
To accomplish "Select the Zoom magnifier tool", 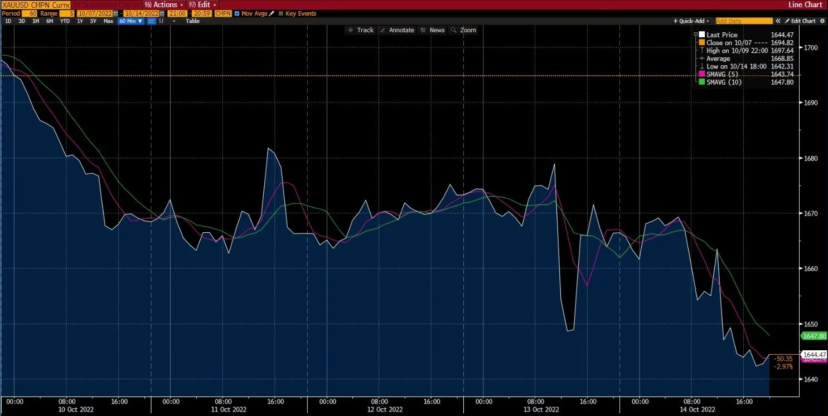I will tap(463, 30).
